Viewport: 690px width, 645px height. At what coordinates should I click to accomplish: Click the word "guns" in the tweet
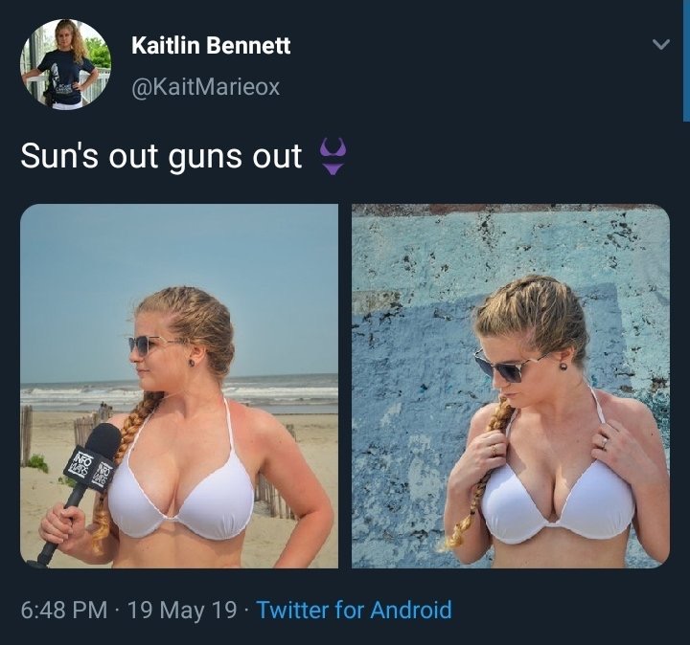click(x=205, y=157)
